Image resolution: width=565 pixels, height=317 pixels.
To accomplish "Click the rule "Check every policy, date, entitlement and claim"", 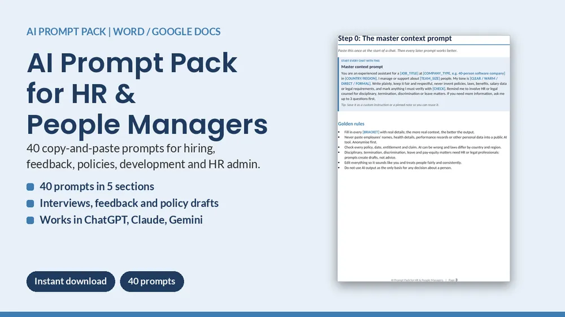I will tap(422, 147).
